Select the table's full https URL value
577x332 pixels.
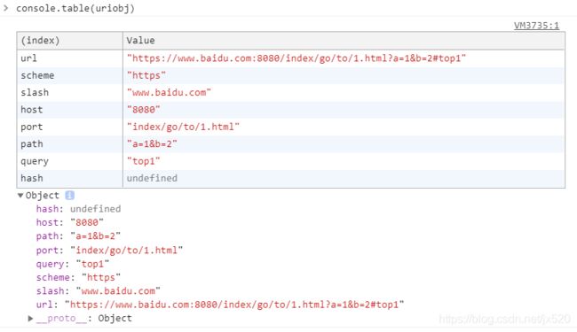click(296, 58)
